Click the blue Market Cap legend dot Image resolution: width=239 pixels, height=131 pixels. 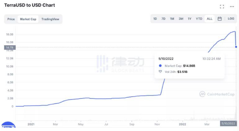pos(160,66)
